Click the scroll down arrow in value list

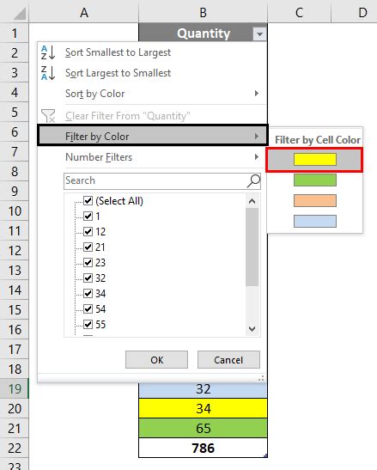252,329
